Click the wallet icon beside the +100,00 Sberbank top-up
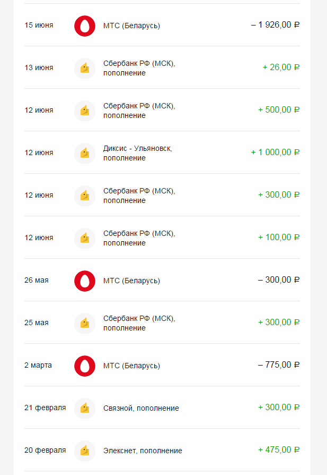 coord(84,238)
